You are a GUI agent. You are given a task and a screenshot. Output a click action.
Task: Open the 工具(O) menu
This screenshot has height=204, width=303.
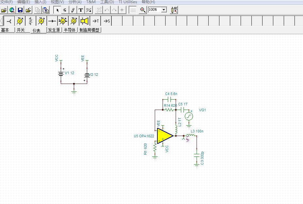coord(107,2)
